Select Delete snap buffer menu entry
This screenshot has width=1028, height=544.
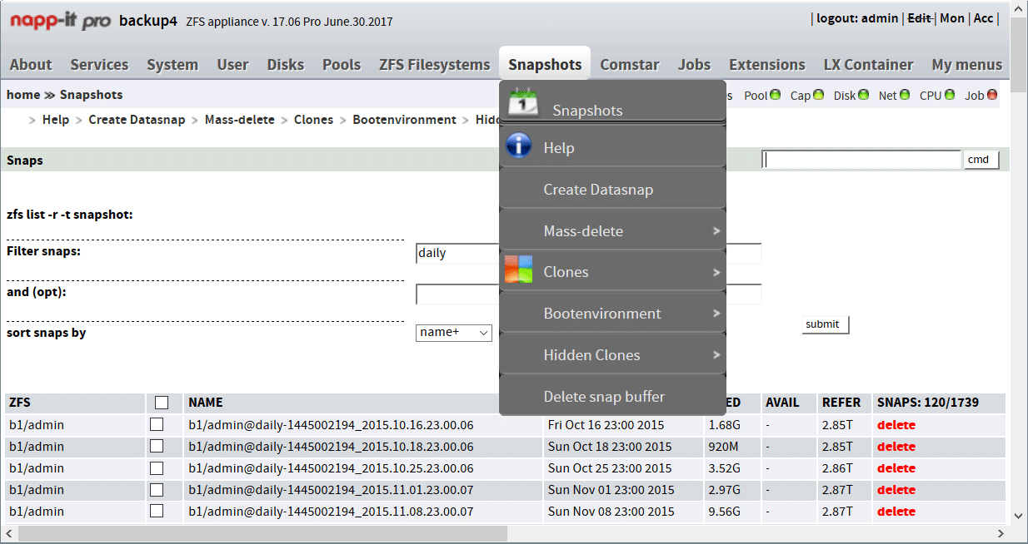[612, 397]
